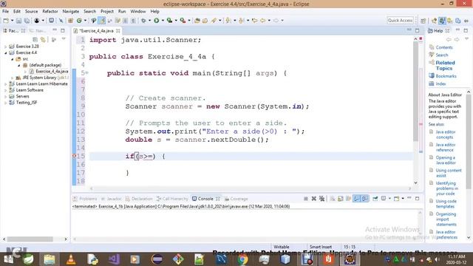This screenshot has width=473, height=266.
Task: Open Using code templates help link
Action: click(446, 204)
